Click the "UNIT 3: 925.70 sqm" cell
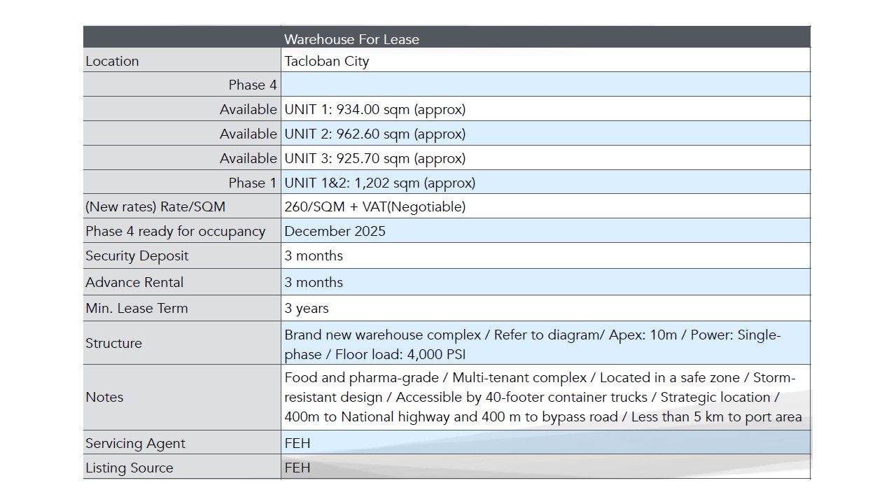 pyautogui.click(x=374, y=158)
